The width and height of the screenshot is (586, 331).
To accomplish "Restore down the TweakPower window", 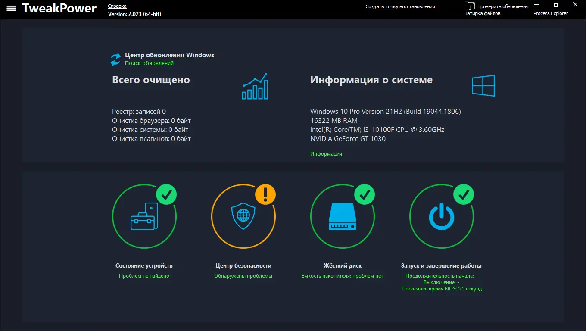I will (x=556, y=5).
